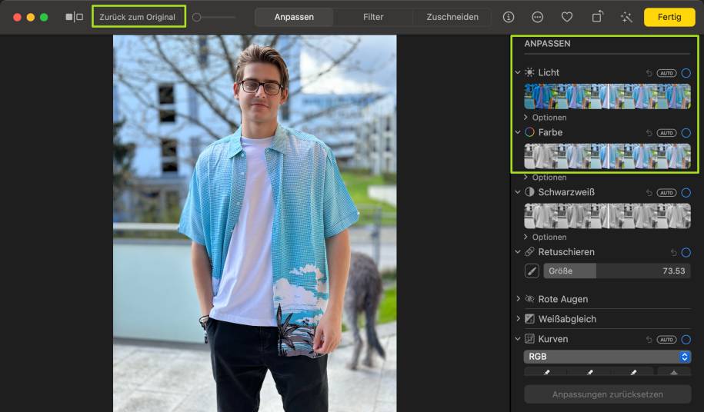The image size is (704, 412).
Task: Toggle the Kurven adjustment circle
Action: 686,340
